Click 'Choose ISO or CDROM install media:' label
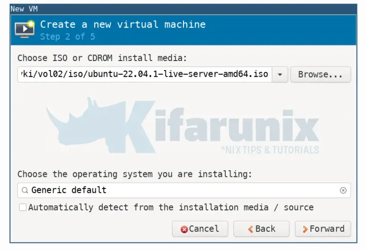 [x=102, y=58]
